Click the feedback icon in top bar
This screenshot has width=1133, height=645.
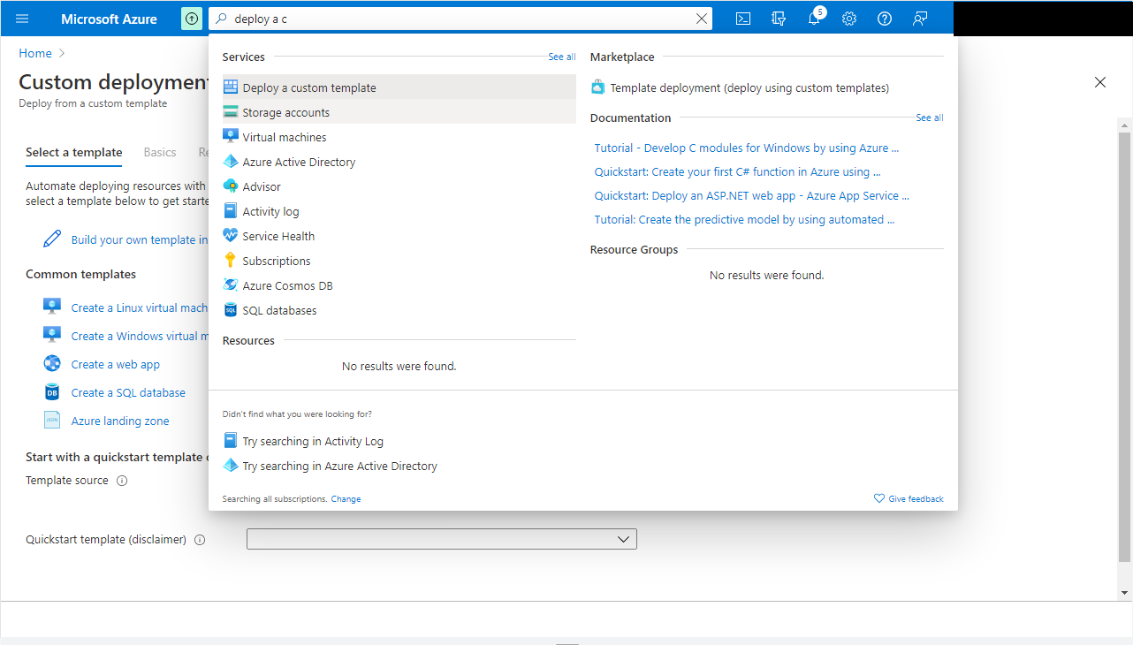click(x=920, y=19)
